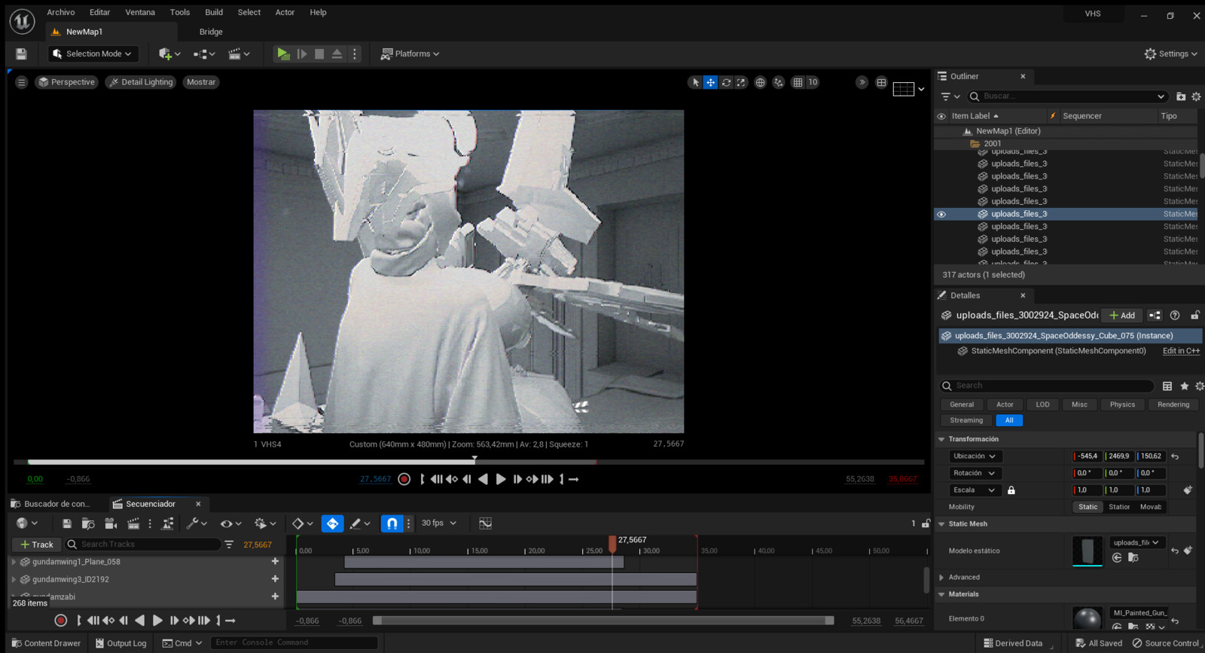Toggle viewport grid snapping icon
Viewport: 1205px width, 653px height.
798,82
